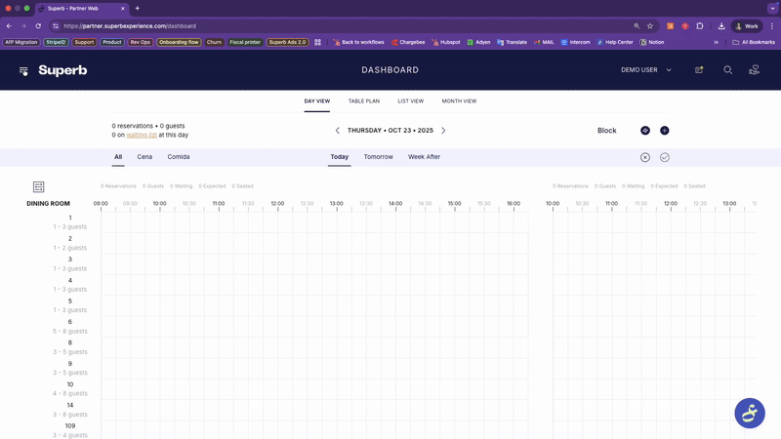Click the guest support icon in header
The height and width of the screenshot is (439, 781).
click(x=754, y=70)
